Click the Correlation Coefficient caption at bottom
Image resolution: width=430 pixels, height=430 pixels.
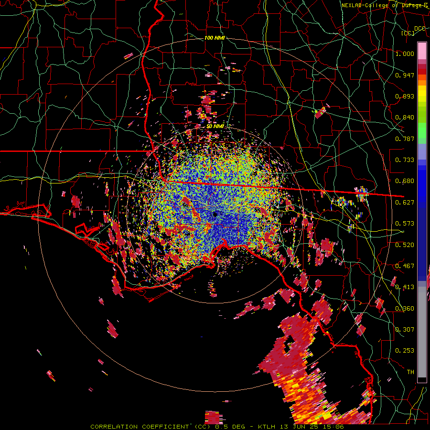click(216, 427)
